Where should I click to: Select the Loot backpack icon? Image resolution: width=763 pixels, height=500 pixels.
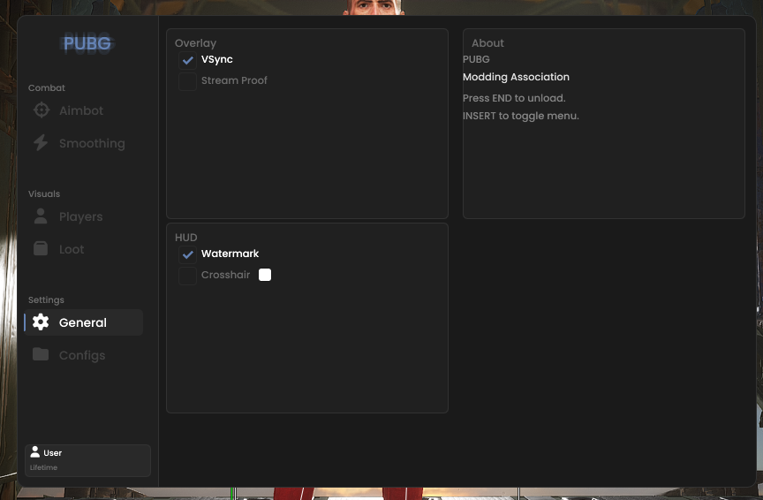(41, 249)
